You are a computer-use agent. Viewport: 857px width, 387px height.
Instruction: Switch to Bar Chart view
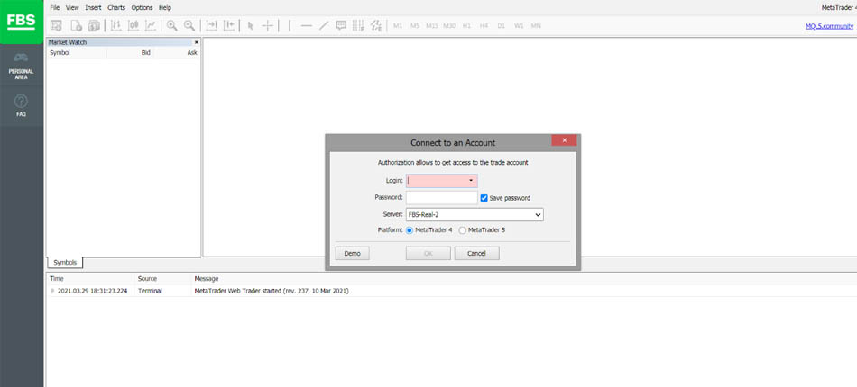coord(116,25)
